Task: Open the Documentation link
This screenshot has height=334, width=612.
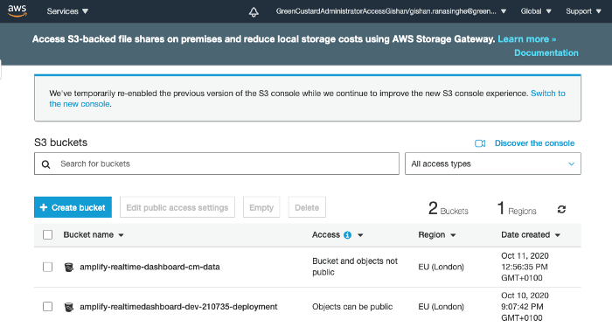Action: tap(546, 52)
